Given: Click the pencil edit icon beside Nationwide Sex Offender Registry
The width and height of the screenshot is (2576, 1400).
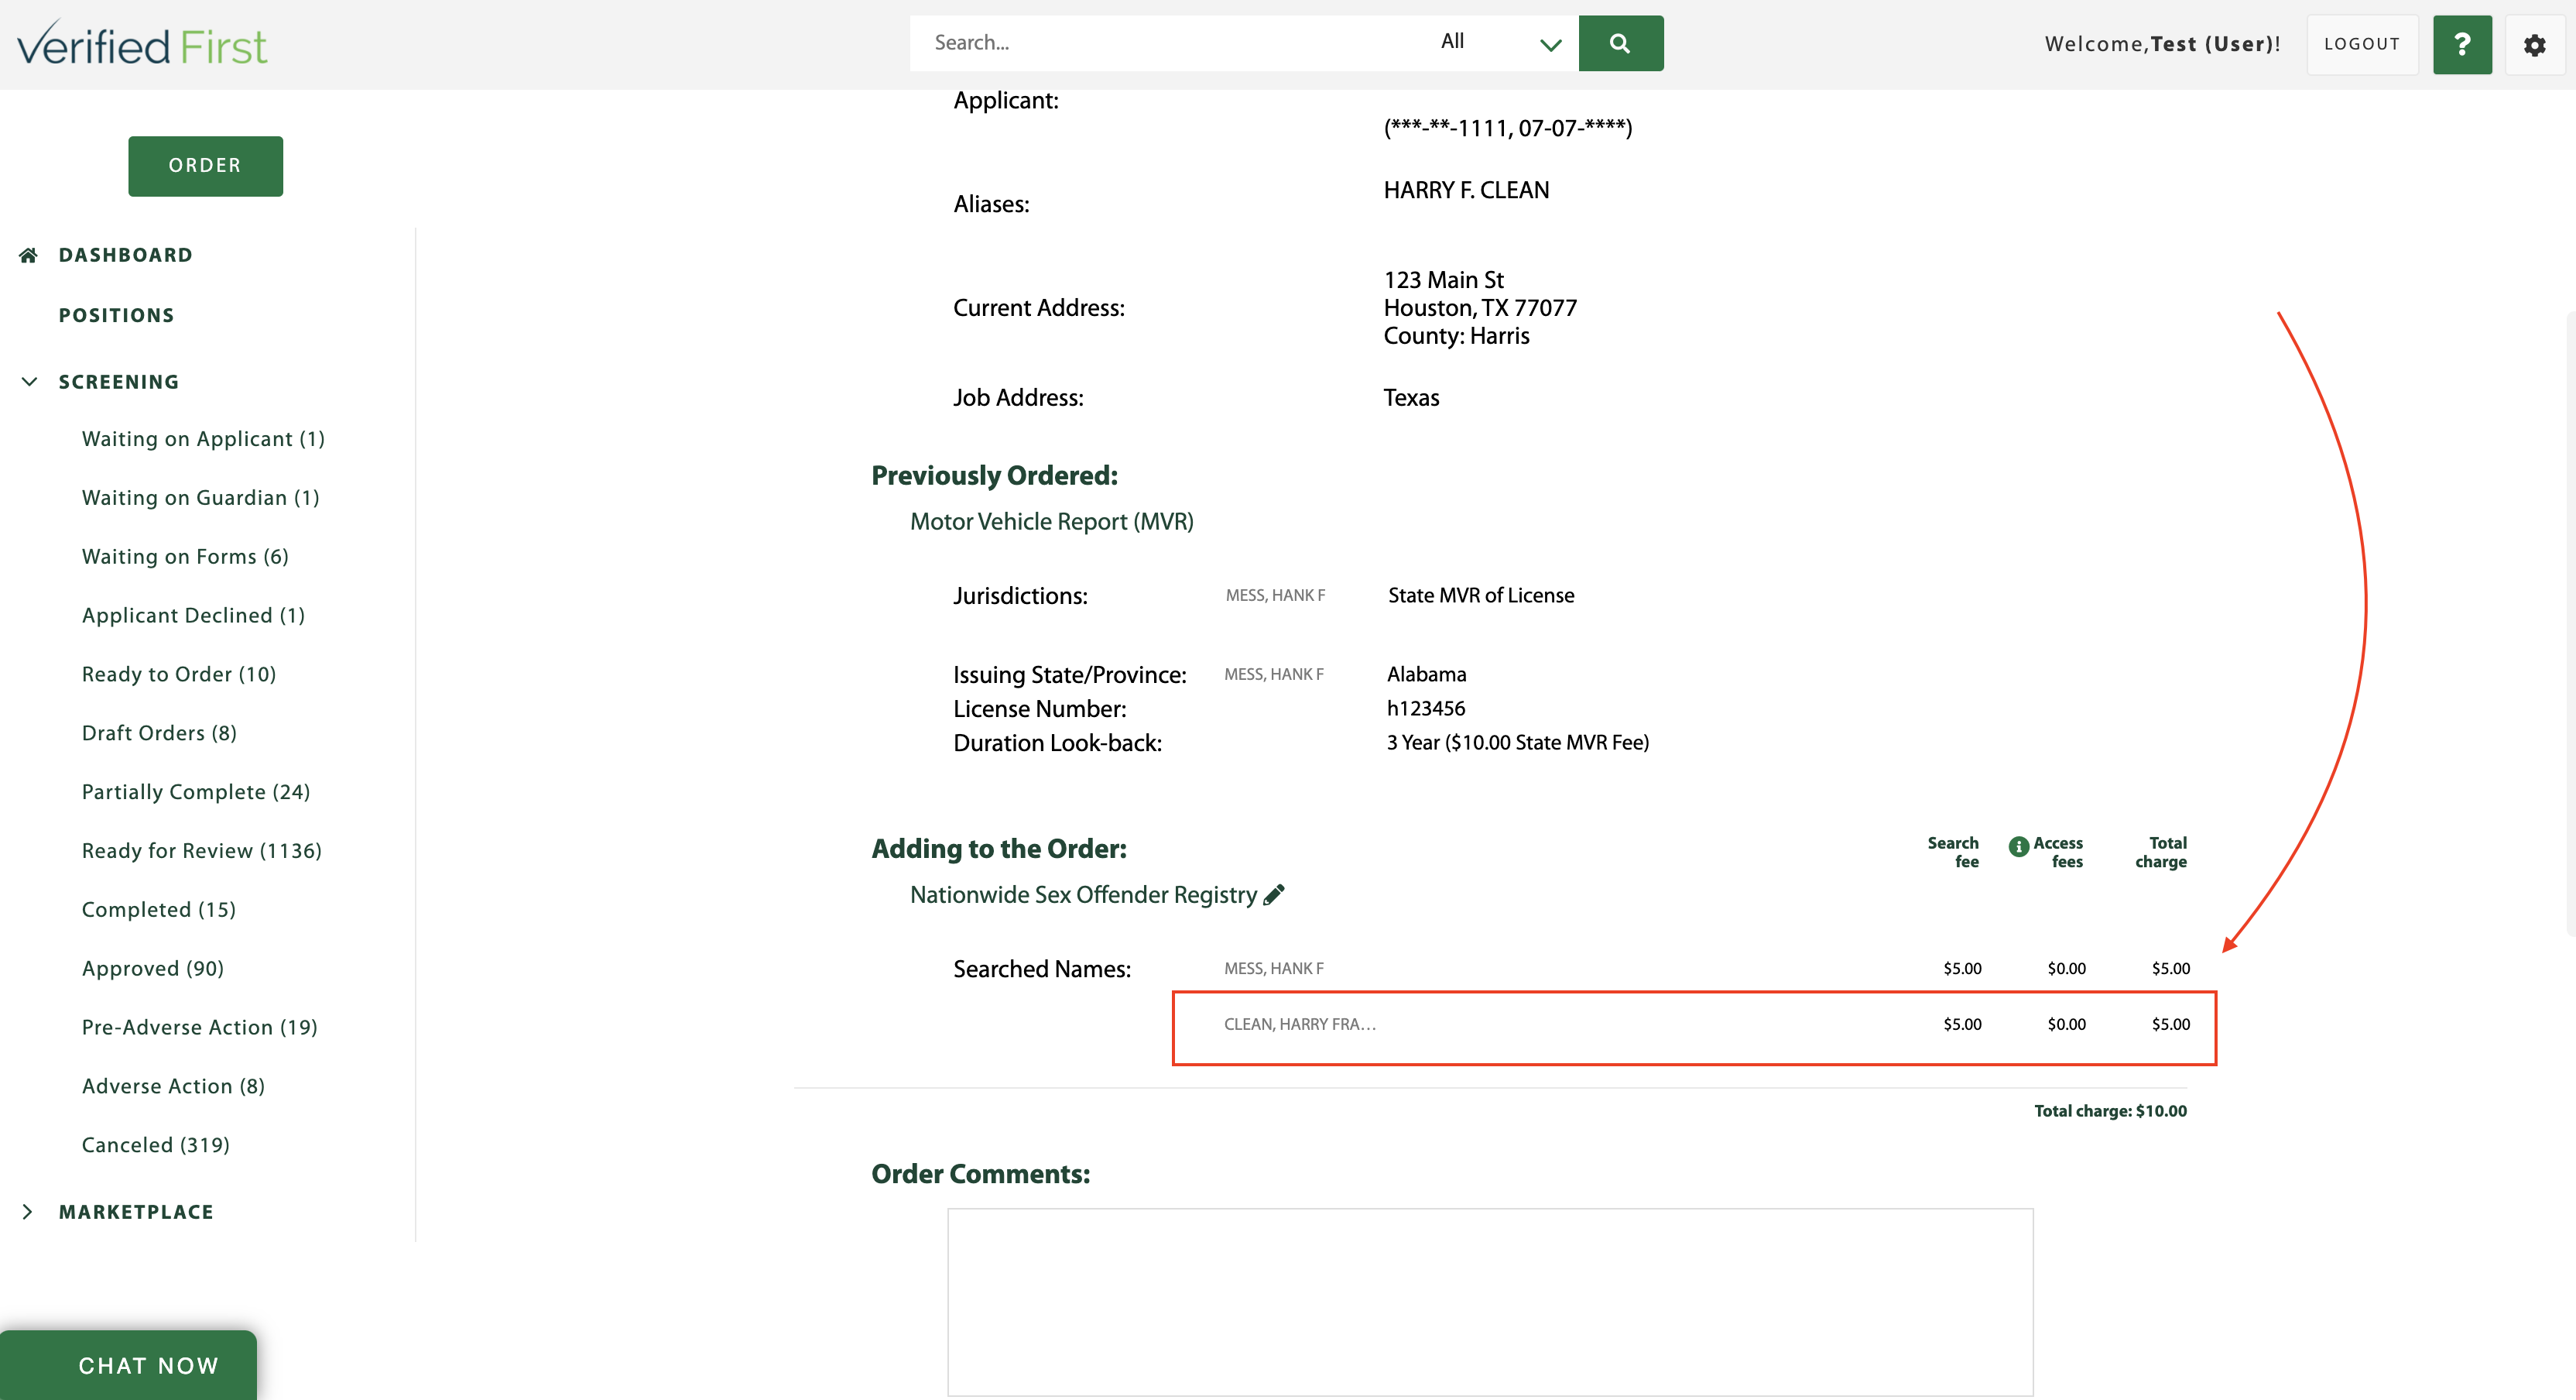Looking at the screenshot, I should click(x=1273, y=894).
